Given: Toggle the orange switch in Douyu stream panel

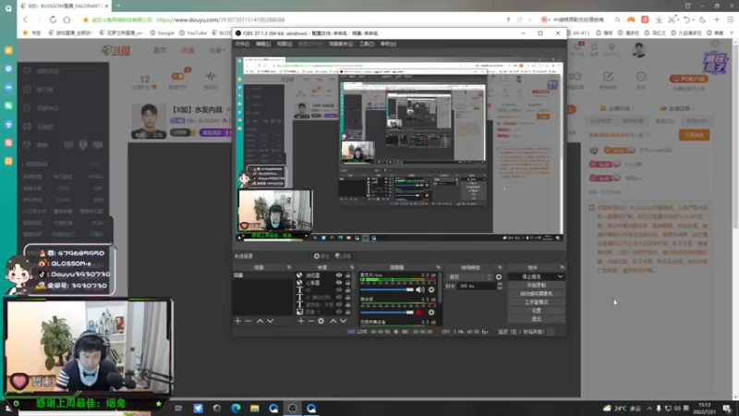Looking at the screenshot, I should coord(178,77).
